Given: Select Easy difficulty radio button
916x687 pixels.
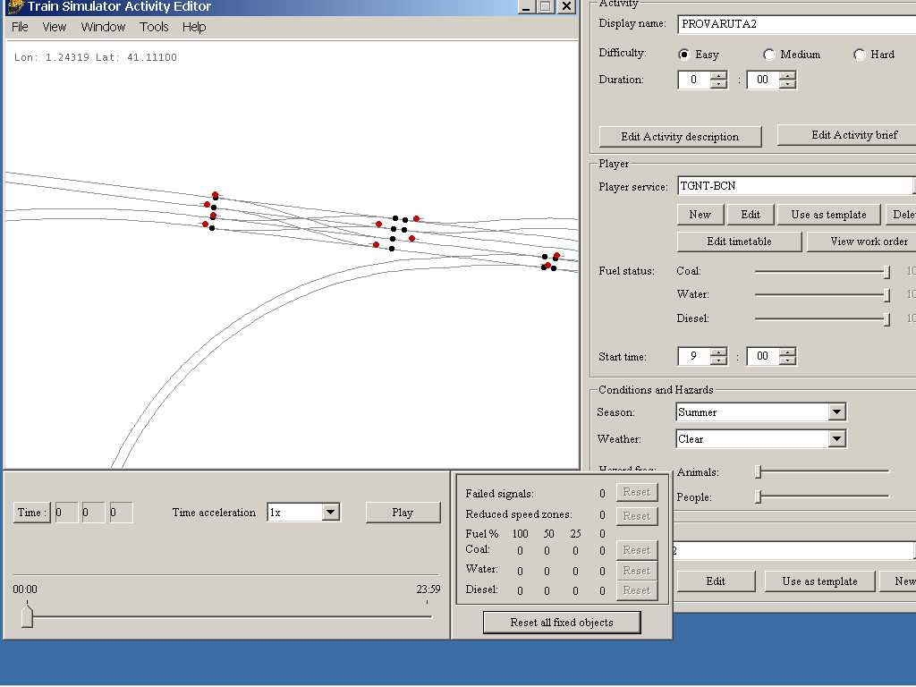Looking at the screenshot, I should (x=685, y=55).
